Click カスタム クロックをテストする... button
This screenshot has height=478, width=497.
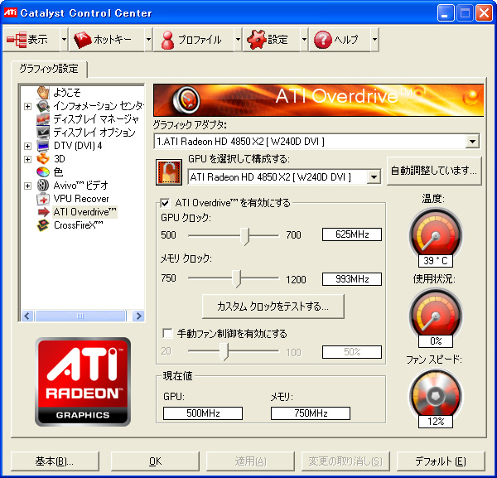point(273,307)
